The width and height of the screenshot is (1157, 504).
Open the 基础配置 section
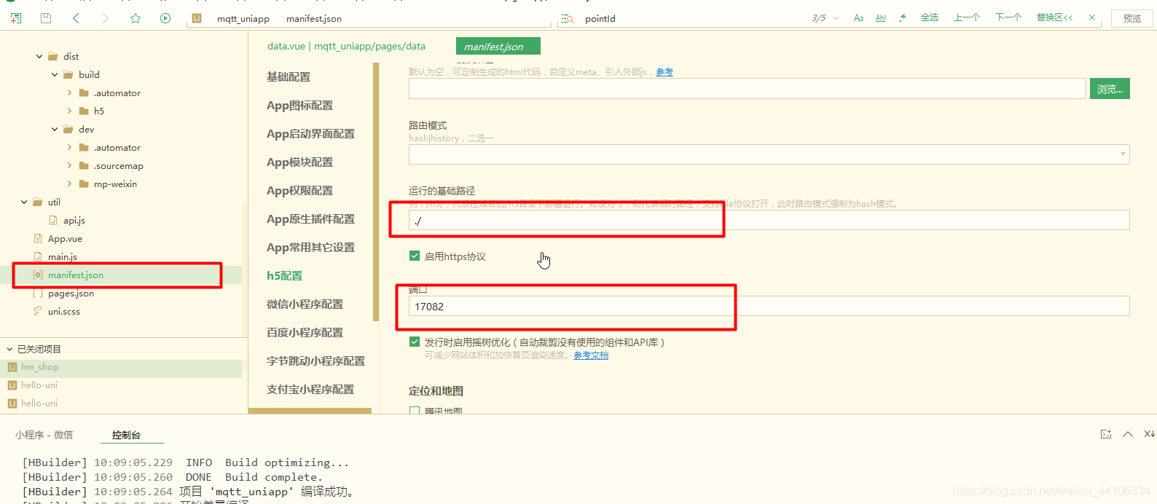click(x=289, y=76)
